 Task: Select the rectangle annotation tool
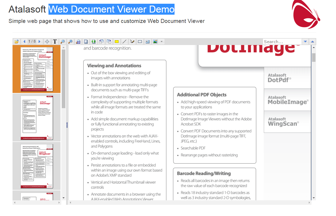(140, 42)
